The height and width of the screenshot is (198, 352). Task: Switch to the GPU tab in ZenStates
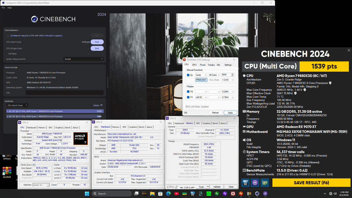tap(194, 65)
